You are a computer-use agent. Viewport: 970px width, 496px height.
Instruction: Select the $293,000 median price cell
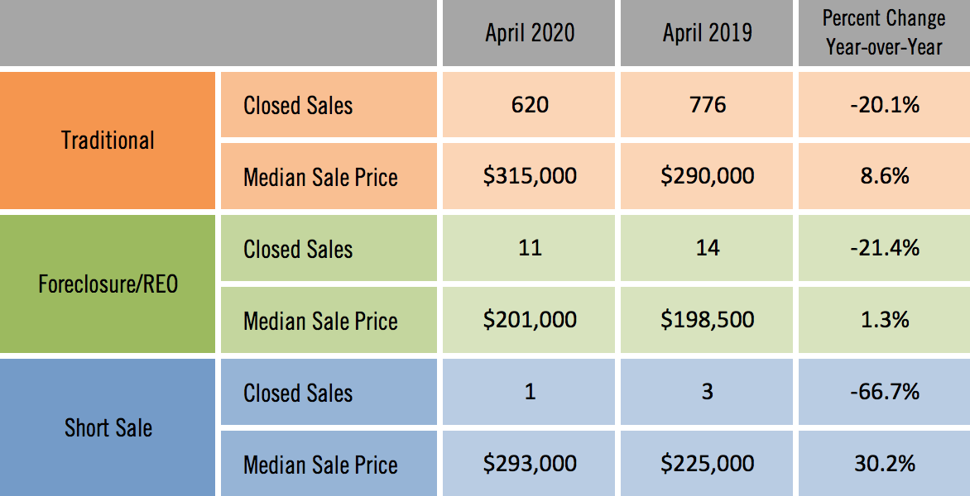point(530,464)
